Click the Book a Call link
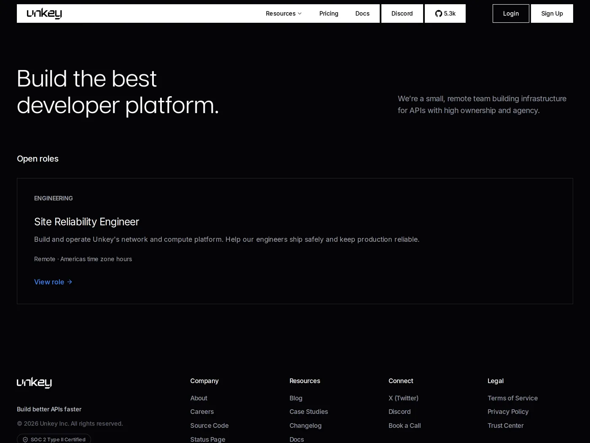The width and height of the screenshot is (590, 443). coord(405,425)
